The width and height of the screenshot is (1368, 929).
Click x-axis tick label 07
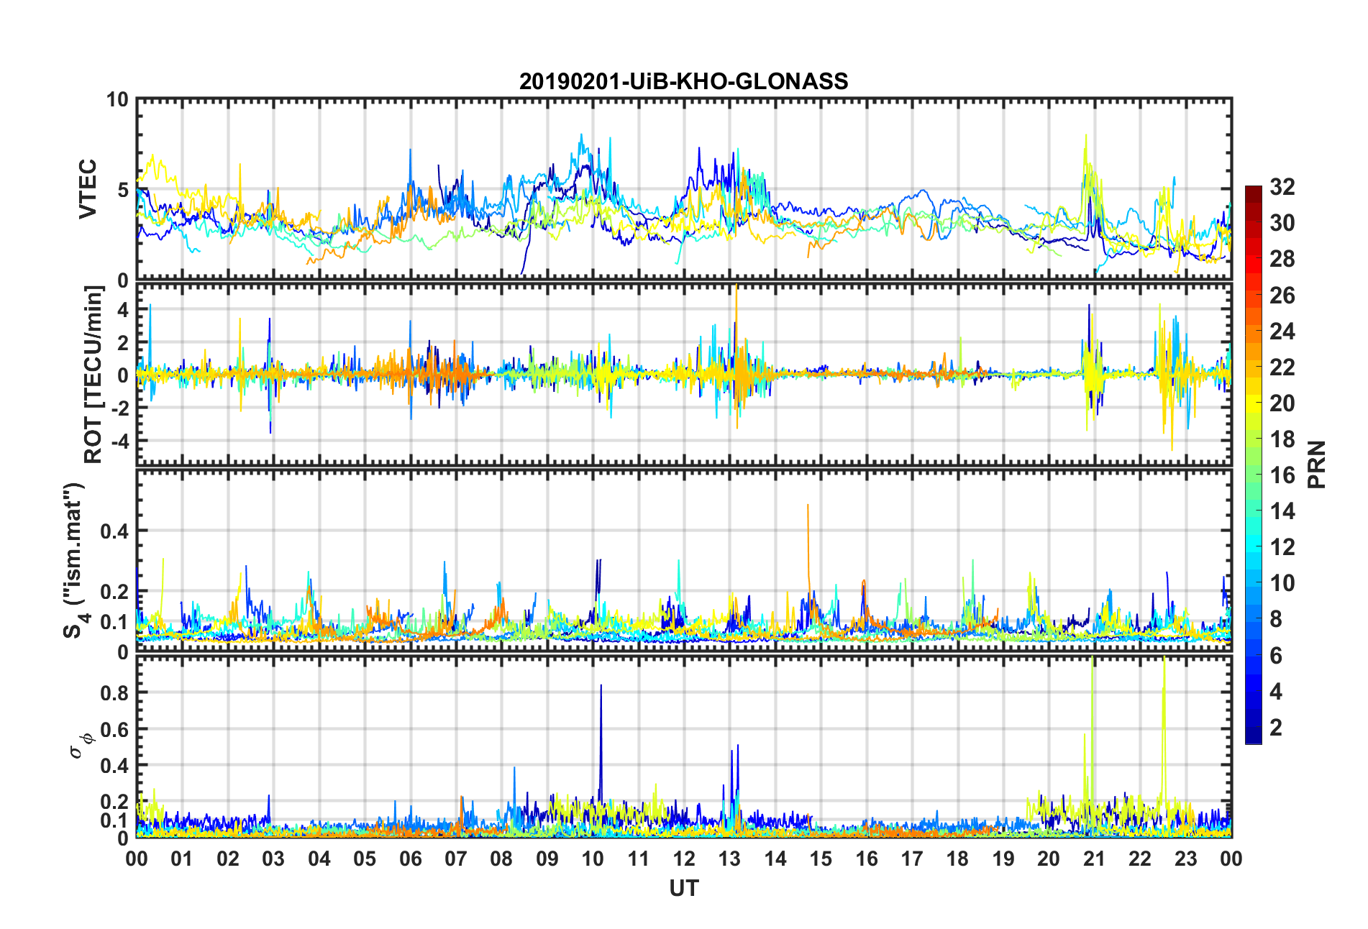(456, 859)
